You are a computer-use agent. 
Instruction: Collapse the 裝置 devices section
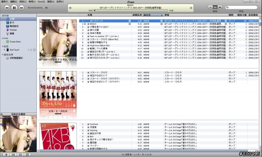point(2,46)
